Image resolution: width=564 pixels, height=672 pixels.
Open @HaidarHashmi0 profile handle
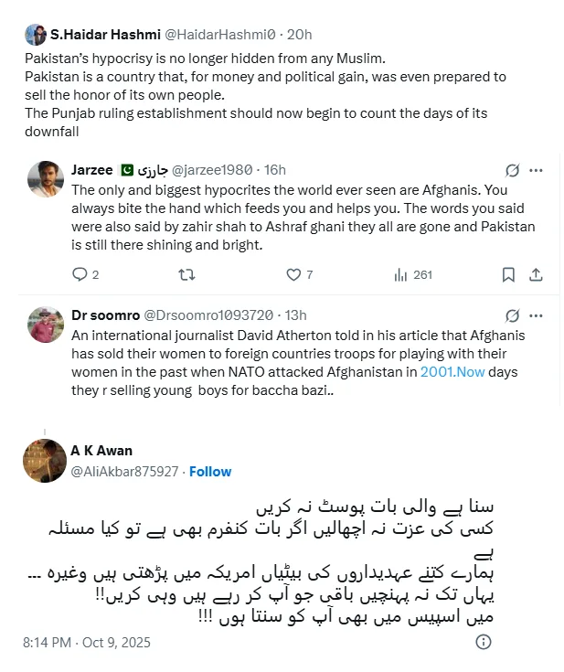coord(220,35)
